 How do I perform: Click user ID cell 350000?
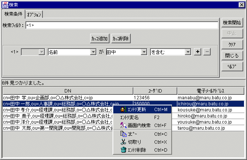coord(155,104)
